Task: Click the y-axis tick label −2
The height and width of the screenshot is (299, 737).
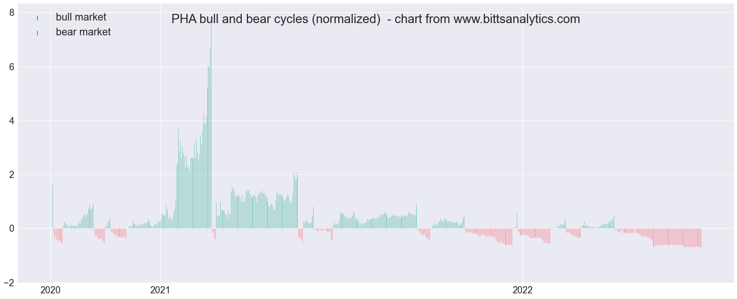Action: (x=9, y=282)
